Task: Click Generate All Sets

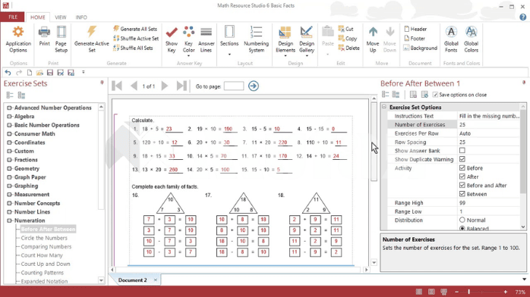Action: point(135,29)
